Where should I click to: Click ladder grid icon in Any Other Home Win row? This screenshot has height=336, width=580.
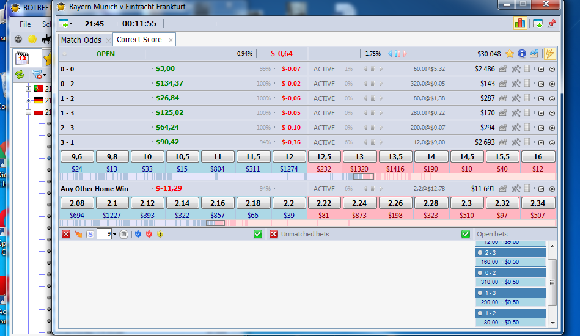[x=527, y=189]
